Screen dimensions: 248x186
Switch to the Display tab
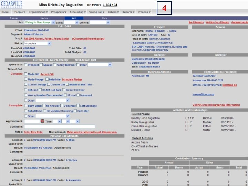coord(14,18)
